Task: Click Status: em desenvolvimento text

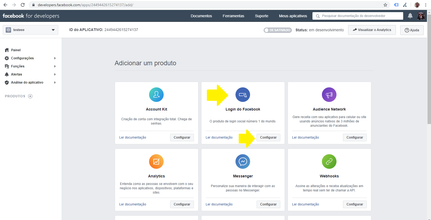Action: (x=319, y=30)
